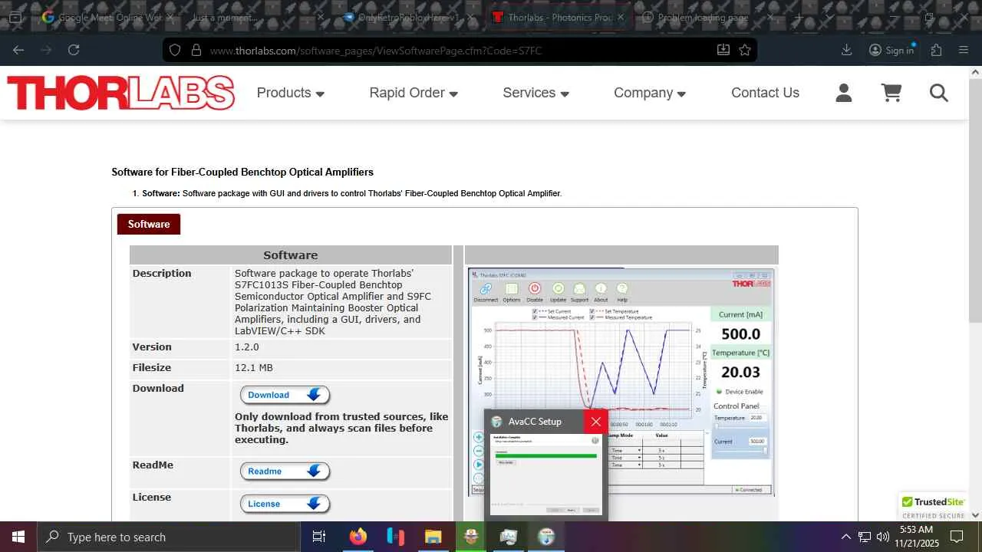982x552 pixels.
Task: Click the Download button
Action: [x=285, y=395]
